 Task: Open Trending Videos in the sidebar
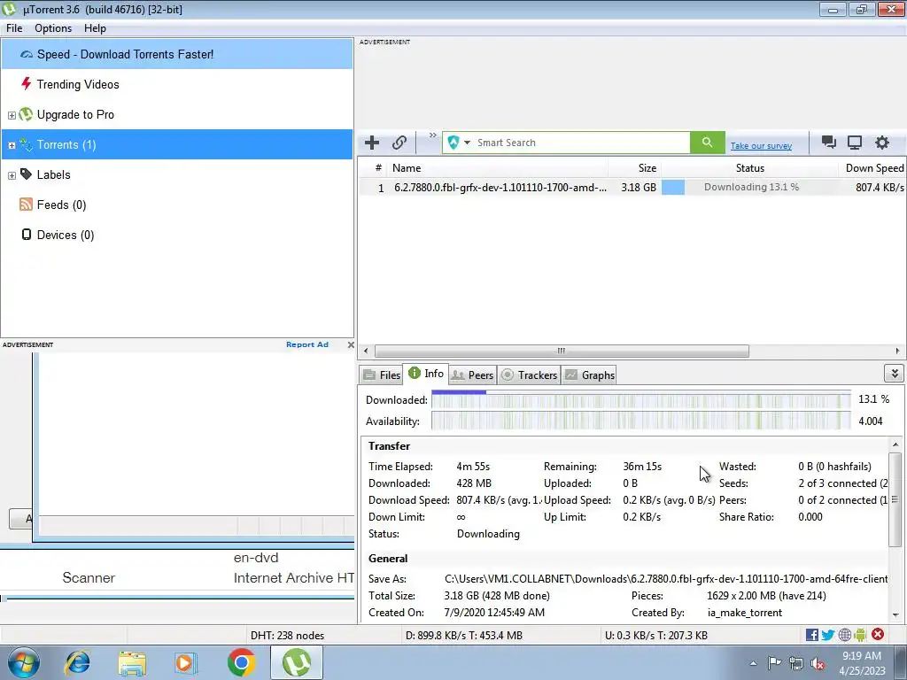tap(78, 84)
